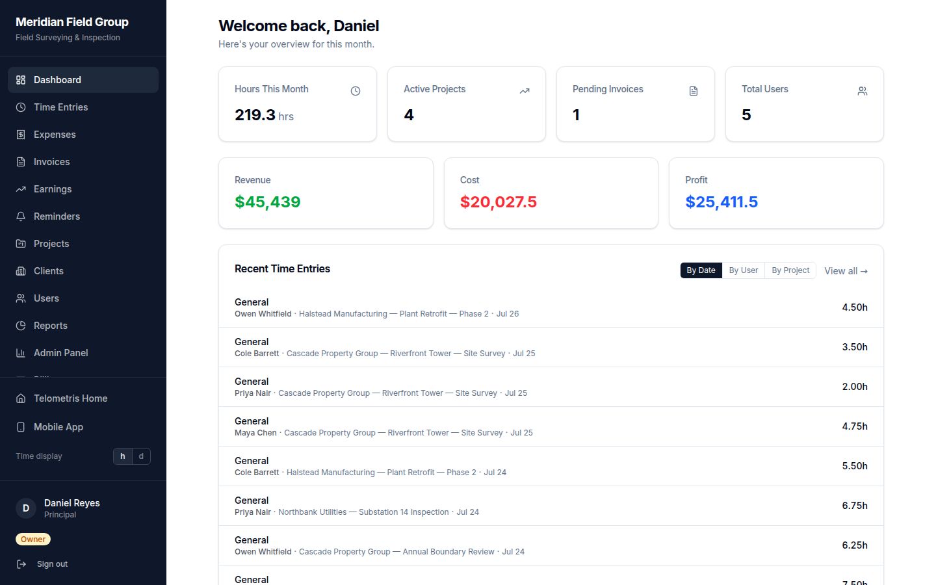The width and height of the screenshot is (936, 585).
Task: Open the Mobile App link
Action: [83, 427]
